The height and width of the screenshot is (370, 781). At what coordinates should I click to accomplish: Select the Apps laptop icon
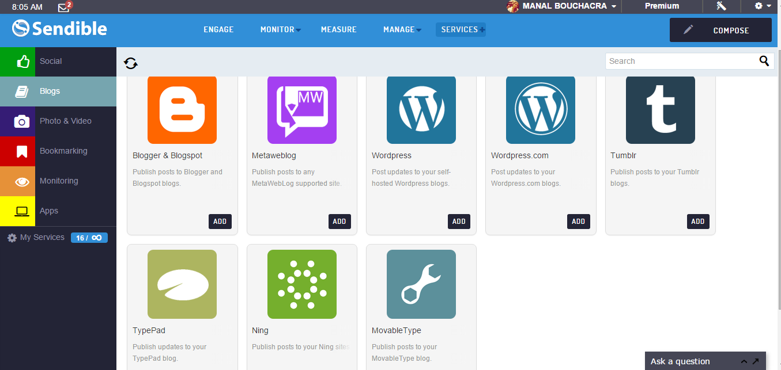(22, 211)
